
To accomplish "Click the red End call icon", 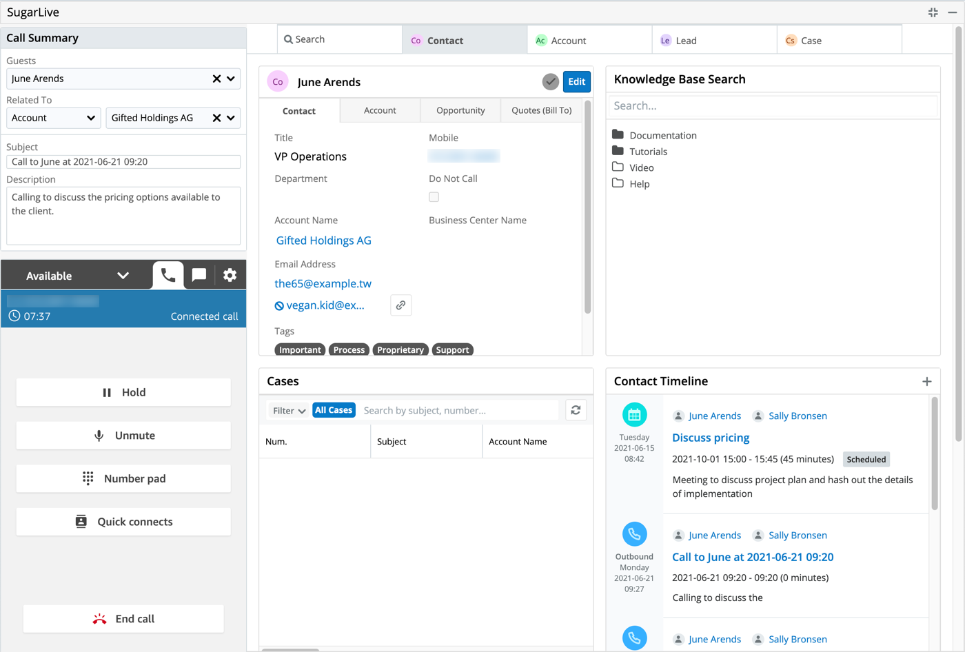I will [99, 618].
